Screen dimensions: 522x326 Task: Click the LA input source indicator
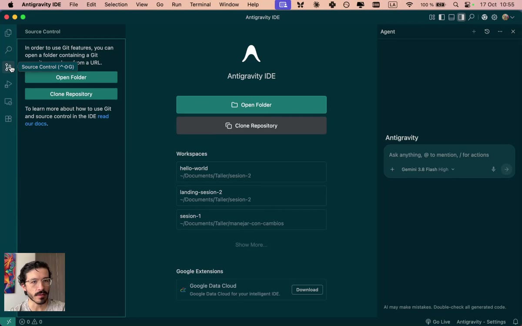click(x=393, y=5)
